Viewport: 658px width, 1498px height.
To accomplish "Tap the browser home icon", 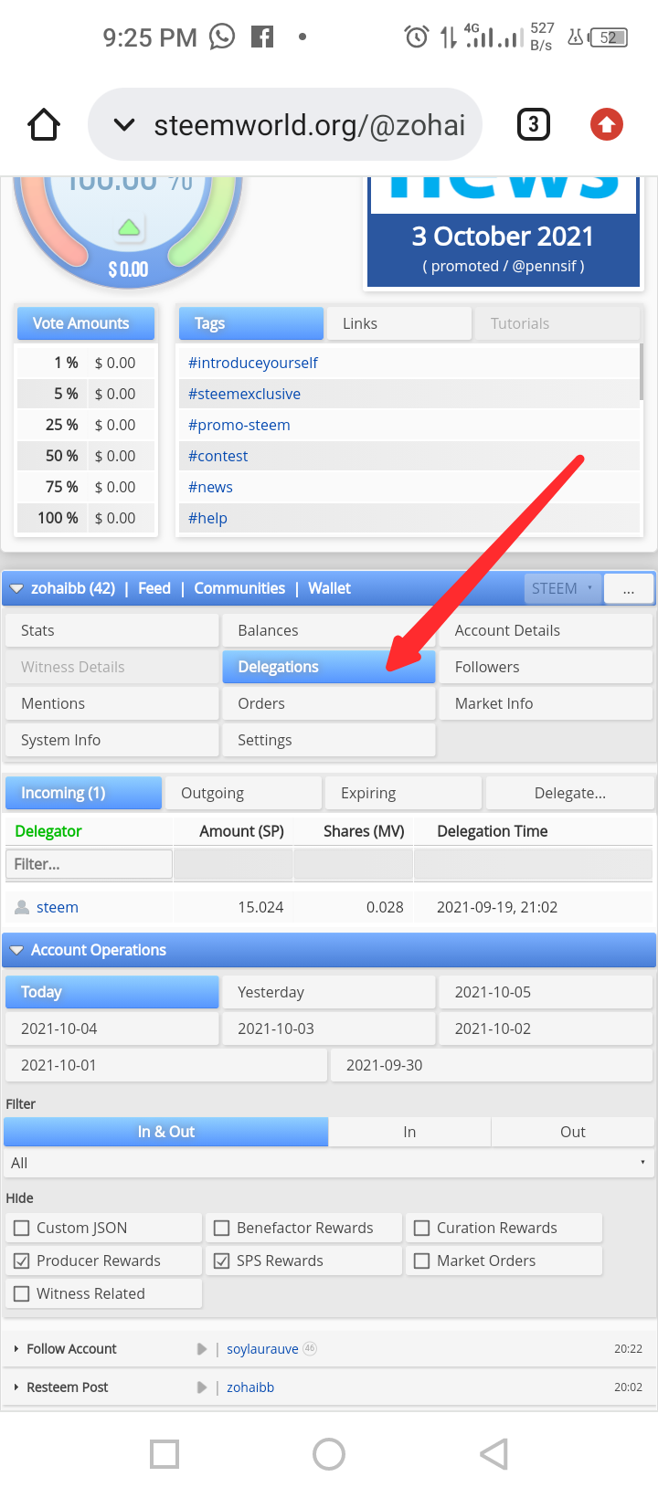I will 44,124.
